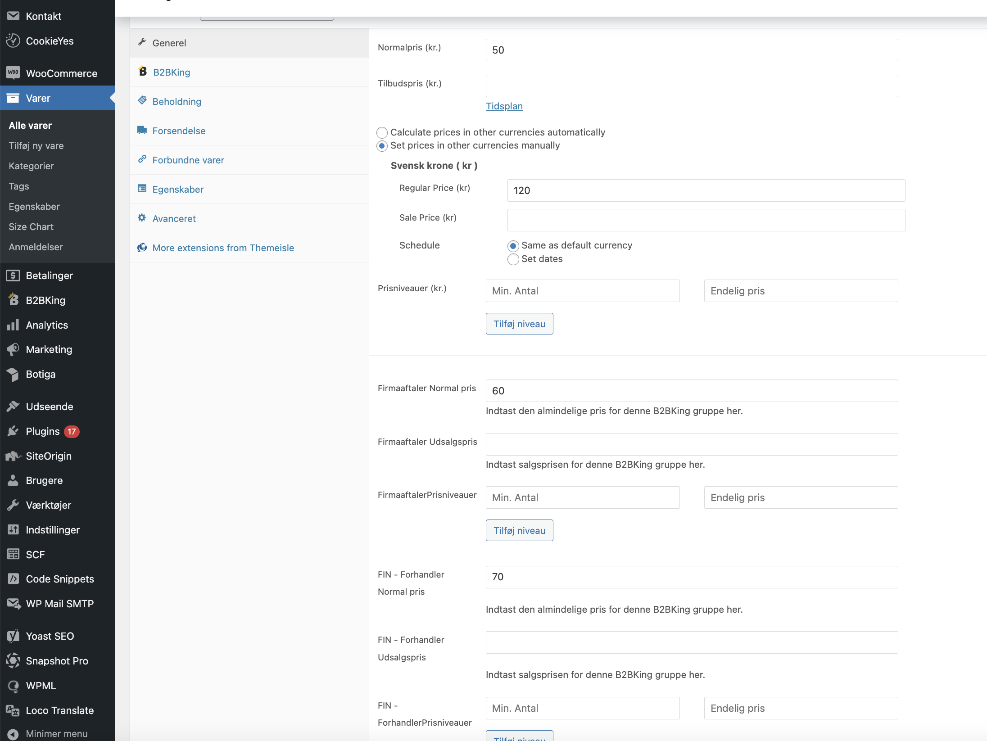The width and height of the screenshot is (987, 741).
Task: Open the Værktøjer wrench icon
Action: click(13, 505)
